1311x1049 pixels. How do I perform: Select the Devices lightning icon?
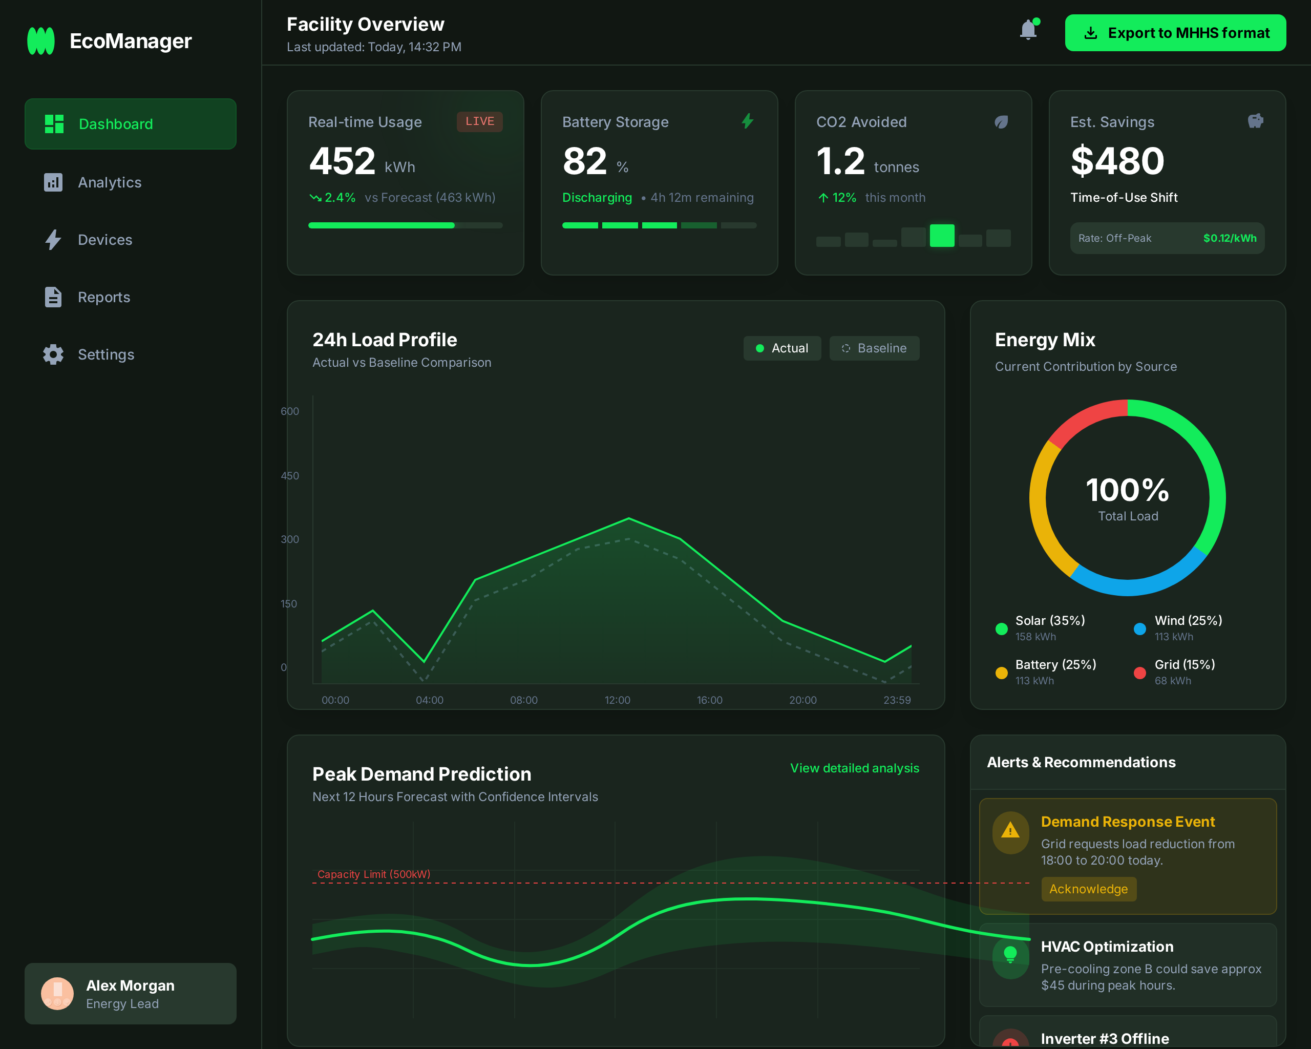tap(53, 240)
